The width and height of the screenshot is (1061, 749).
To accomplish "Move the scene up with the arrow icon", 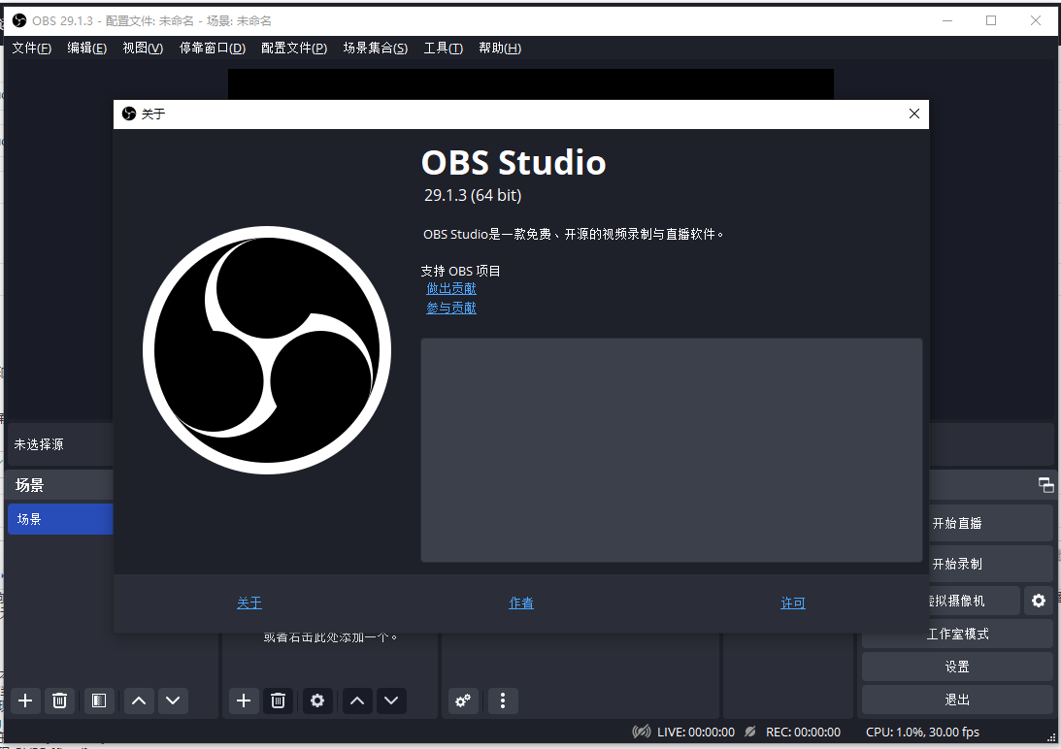I will pyautogui.click(x=136, y=700).
